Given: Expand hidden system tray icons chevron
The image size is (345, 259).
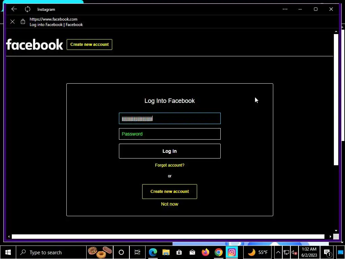Looking at the screenshot, I should [278, 252].
